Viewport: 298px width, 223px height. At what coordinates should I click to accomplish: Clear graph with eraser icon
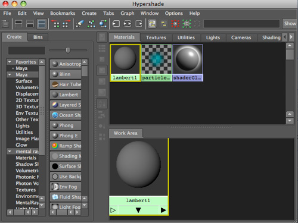(x=80, y=24)
